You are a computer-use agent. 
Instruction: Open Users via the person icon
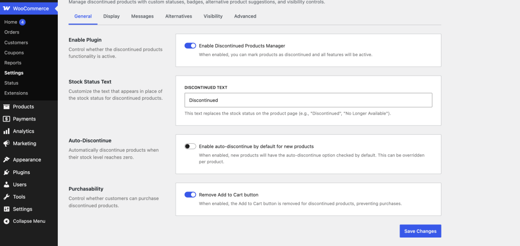coord(6,184)
